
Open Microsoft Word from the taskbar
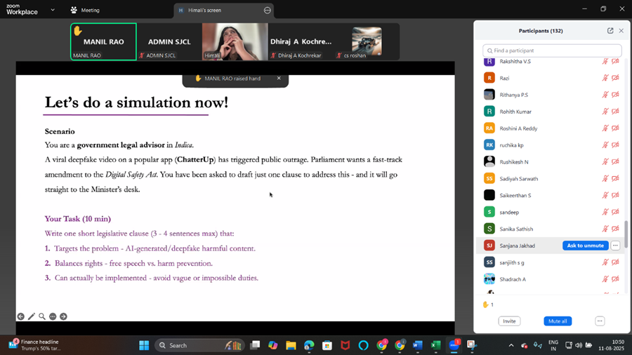coord(418,345)
